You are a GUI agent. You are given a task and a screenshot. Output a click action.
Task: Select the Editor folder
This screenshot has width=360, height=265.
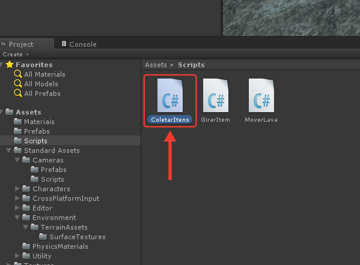(43, 208)
